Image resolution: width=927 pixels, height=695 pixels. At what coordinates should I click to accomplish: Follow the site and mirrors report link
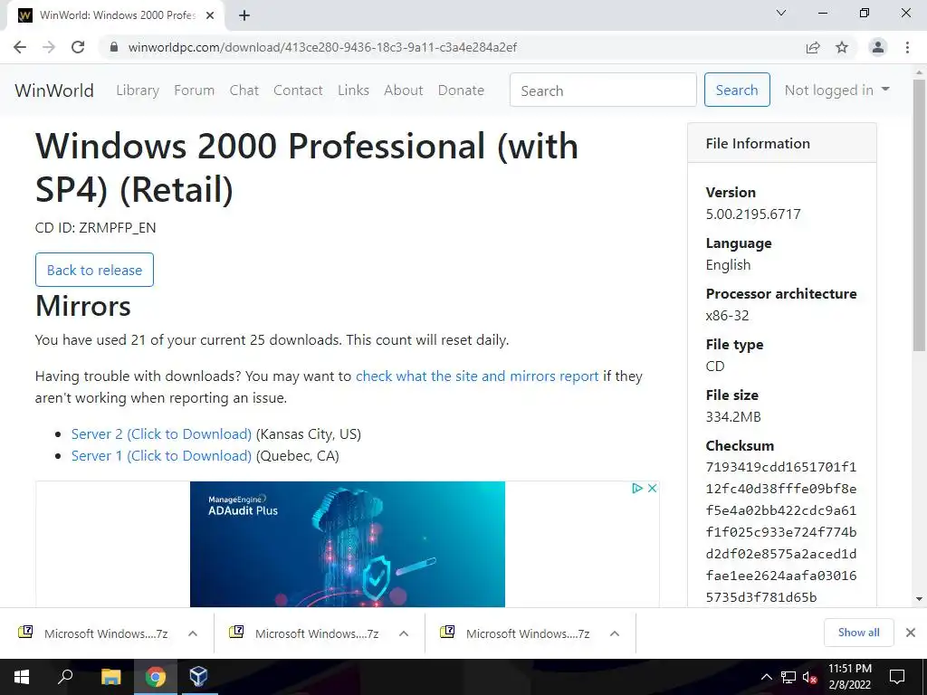click(x=477, y=376)
